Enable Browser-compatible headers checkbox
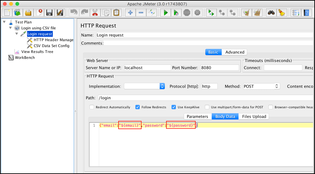 tap(271, 107)
